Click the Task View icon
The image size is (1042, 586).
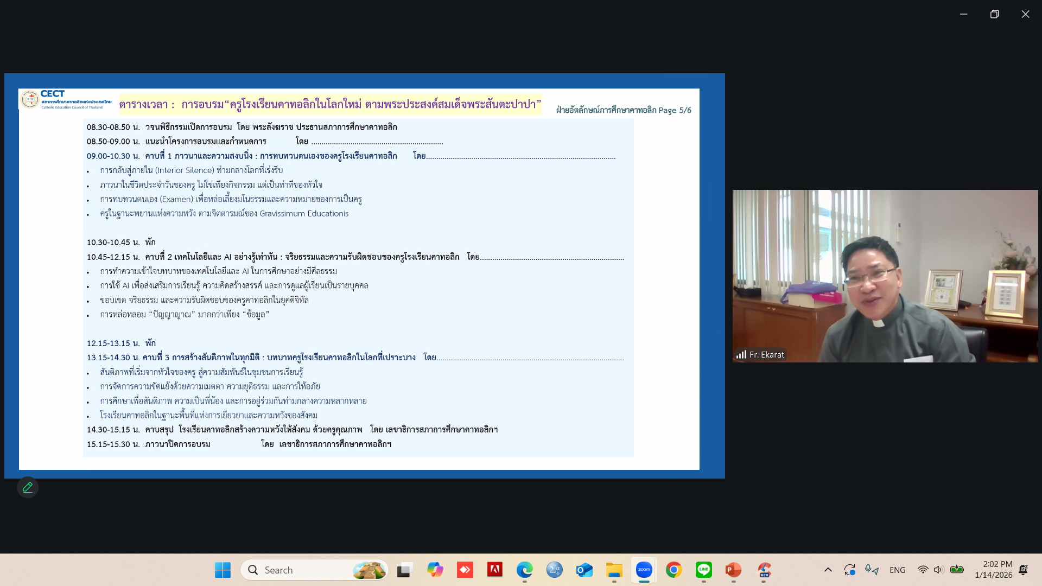404,570
